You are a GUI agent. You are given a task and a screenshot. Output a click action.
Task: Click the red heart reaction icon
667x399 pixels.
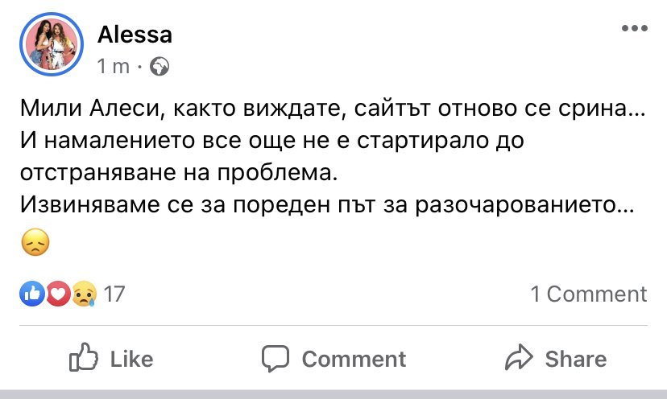pyautogui.click(x=56, y=294)
